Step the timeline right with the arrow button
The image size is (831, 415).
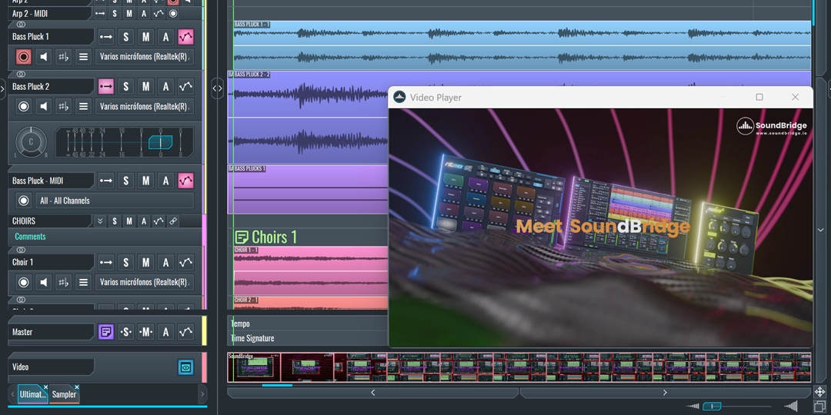(665, 393)
